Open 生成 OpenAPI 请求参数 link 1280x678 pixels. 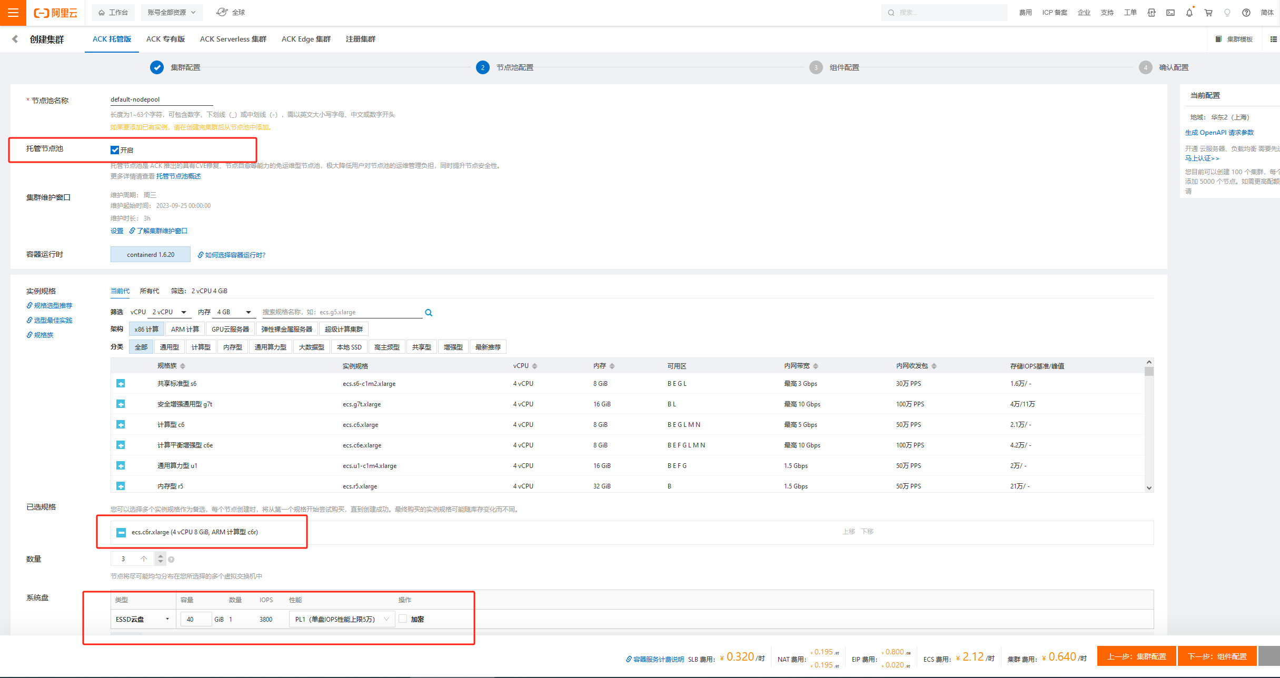1219,133
